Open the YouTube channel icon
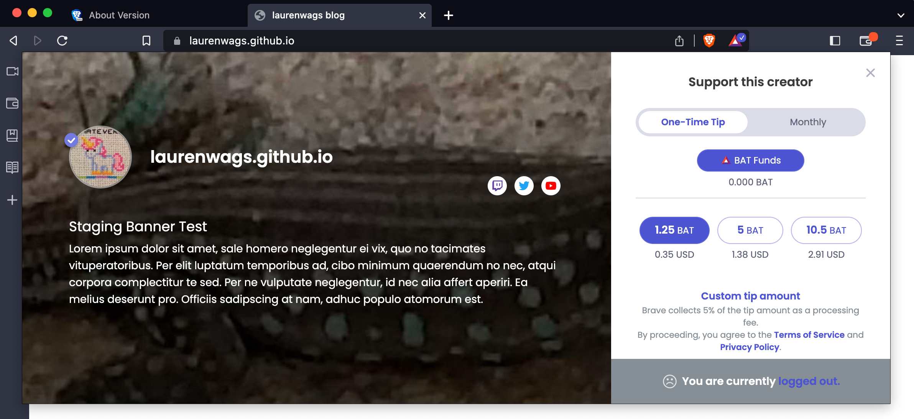 tap(551, 186)
